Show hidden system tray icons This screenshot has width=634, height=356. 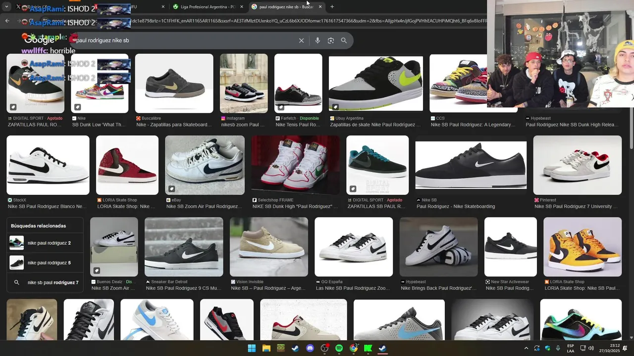526,348
